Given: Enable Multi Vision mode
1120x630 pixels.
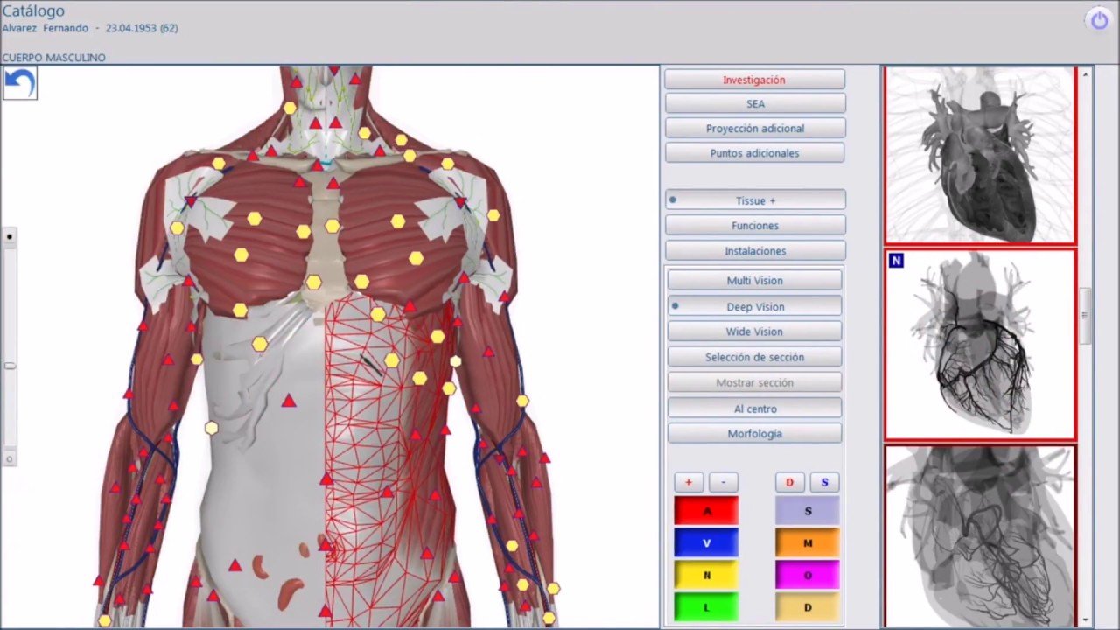Looking at the screenshot, I should [x=754, y=281].
